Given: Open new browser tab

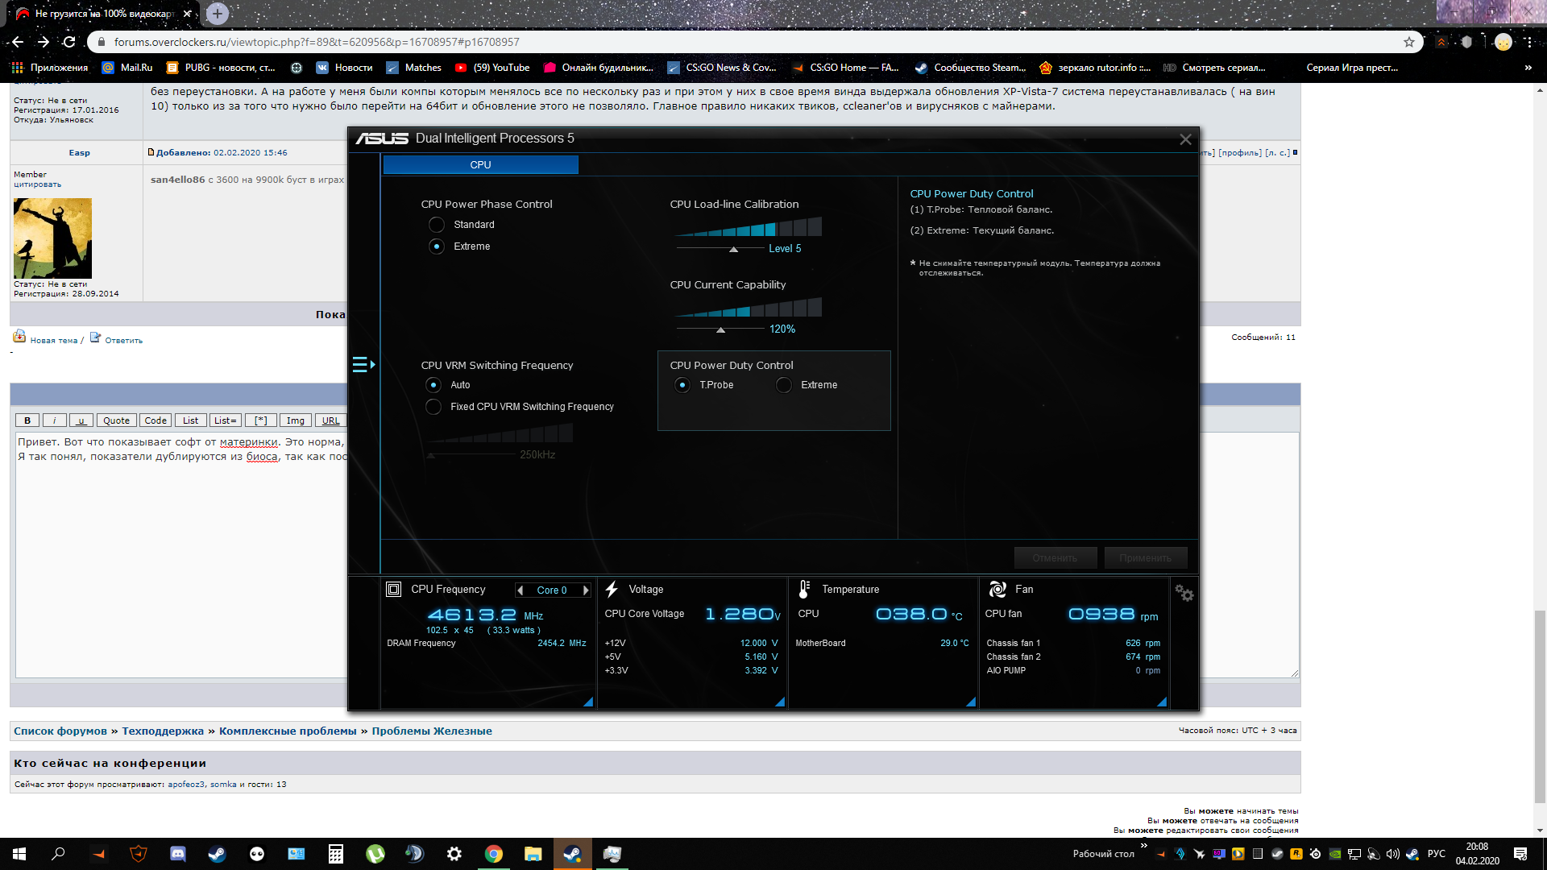Looking at the screenshot, I should coord(217,14).
